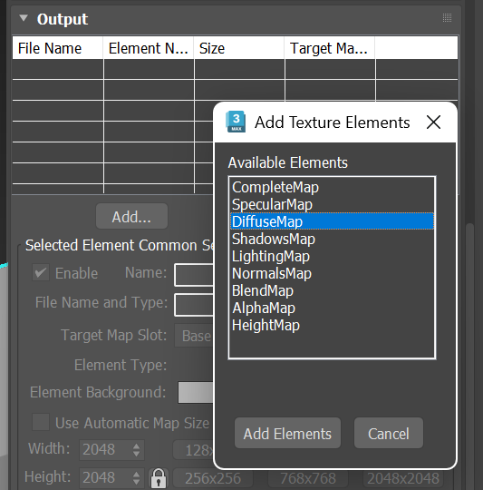Click the Size column header
Viewport: 483px width, 490px height.
pos(239,48)
